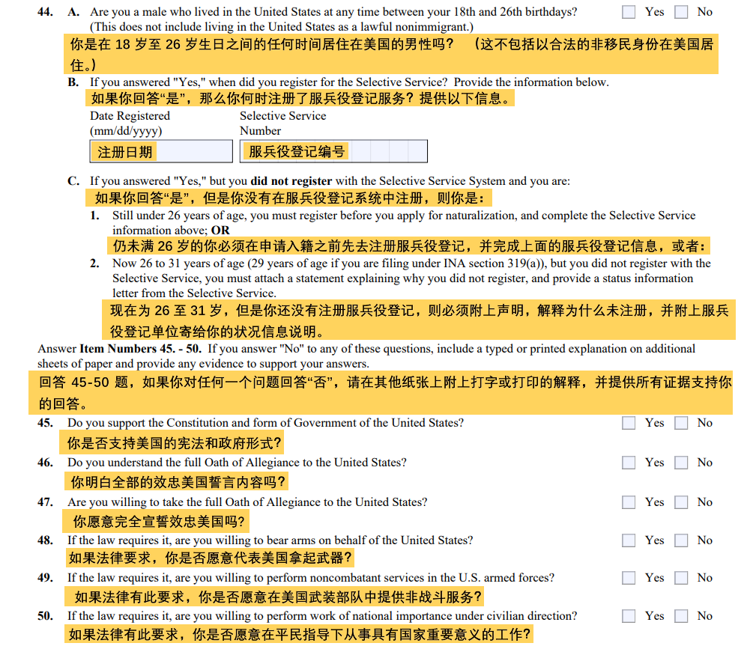
Task: Select the highlighted translation under item 44 B
Action: click(302, 98)
